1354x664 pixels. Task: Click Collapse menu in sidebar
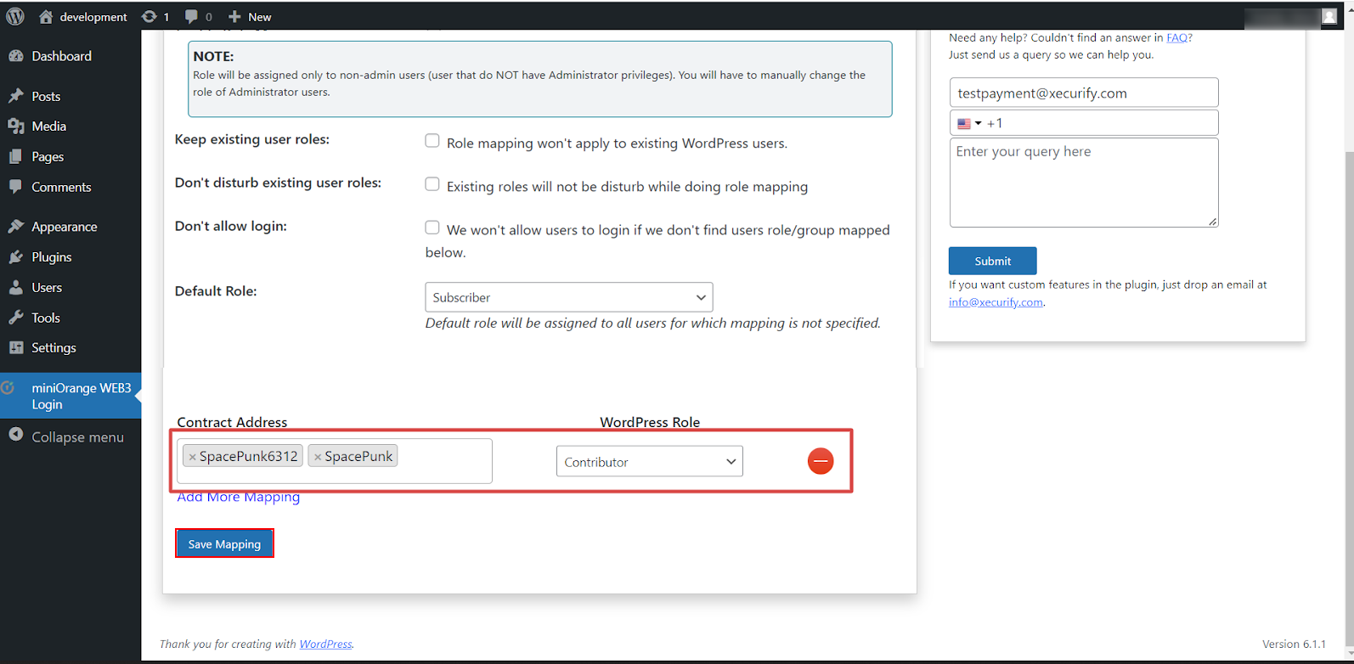click(71, 436)
